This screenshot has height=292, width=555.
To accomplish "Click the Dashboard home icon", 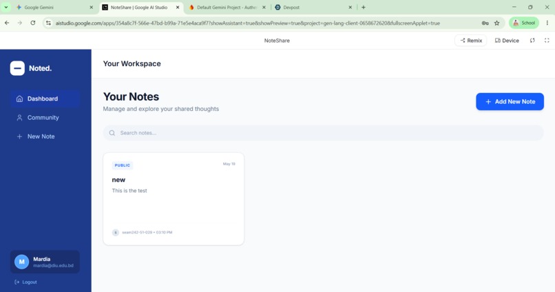I will pos(19,98).
